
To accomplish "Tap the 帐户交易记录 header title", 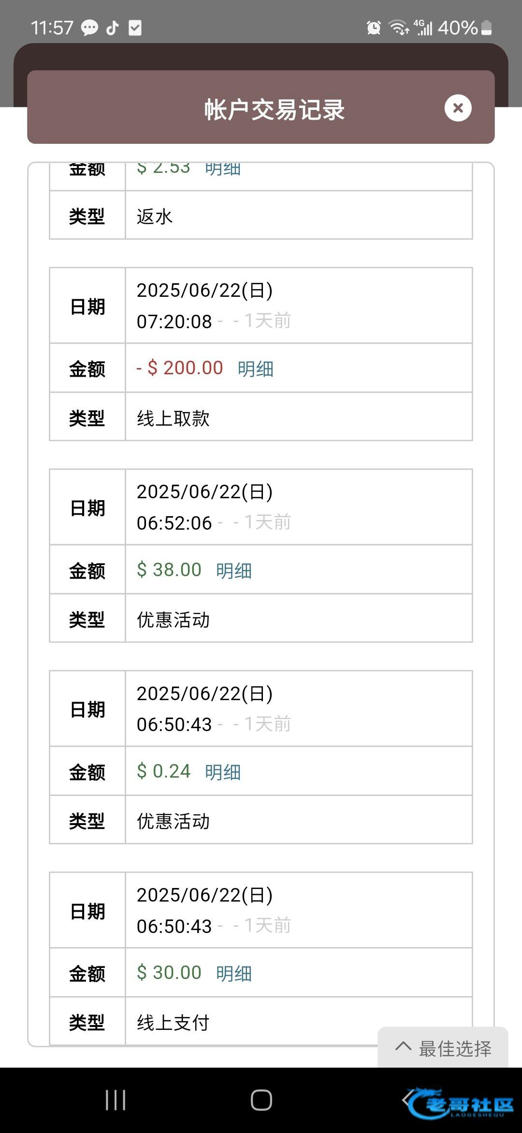I will (x=274, y=109).
